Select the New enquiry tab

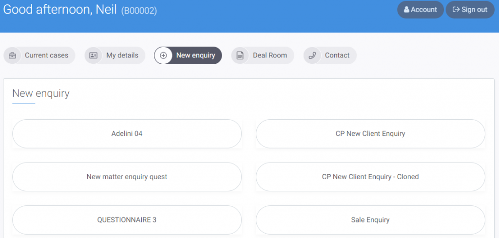click(x=188, y=55)
